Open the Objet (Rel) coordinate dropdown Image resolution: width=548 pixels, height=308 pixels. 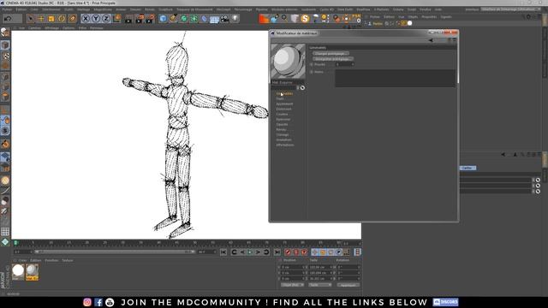coord(292,285)
